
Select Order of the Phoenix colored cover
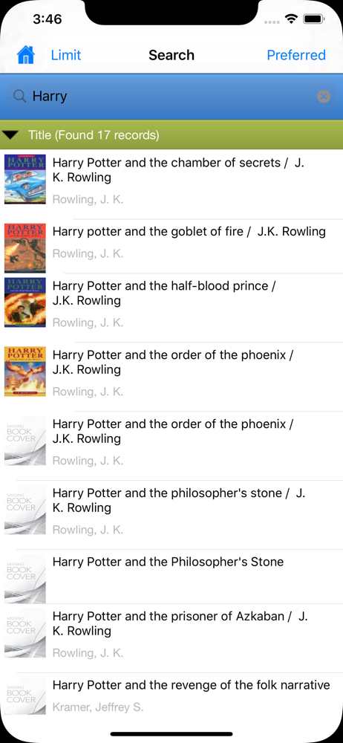point(25,371)
